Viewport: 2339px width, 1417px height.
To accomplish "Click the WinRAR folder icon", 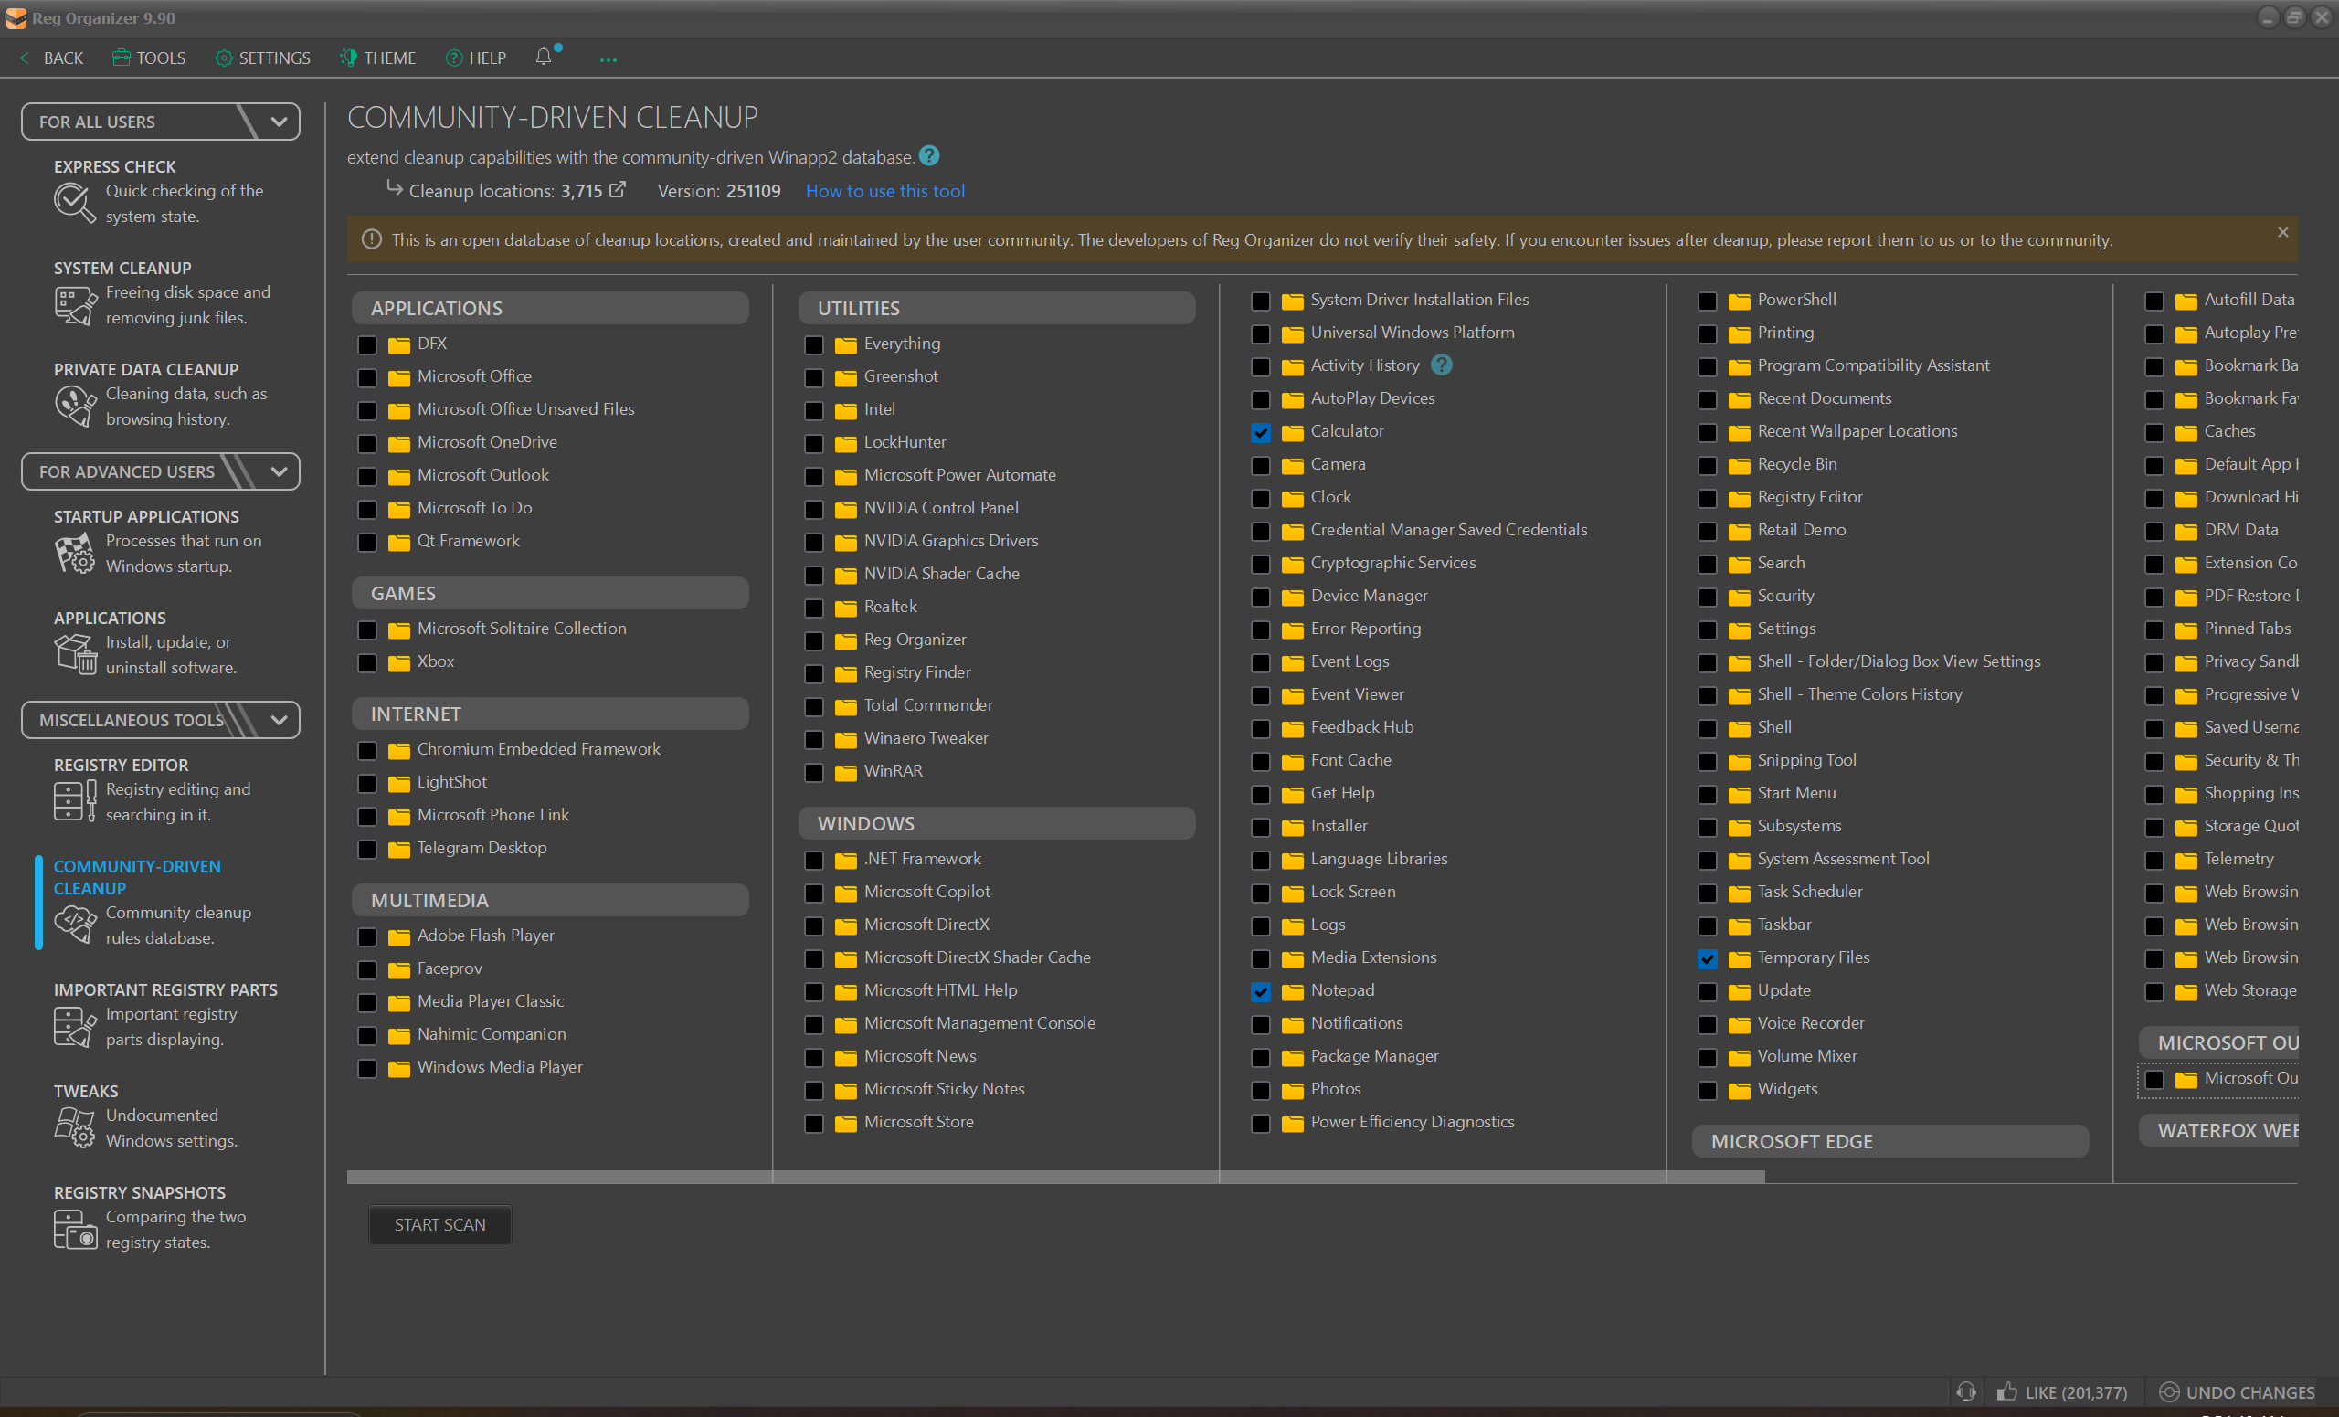I will coord(846,773).
